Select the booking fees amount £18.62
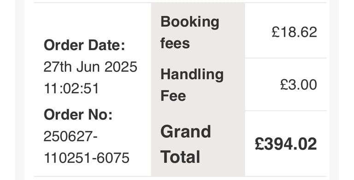The width and height of the screenshot is (354, 180). tap(295, 32)
